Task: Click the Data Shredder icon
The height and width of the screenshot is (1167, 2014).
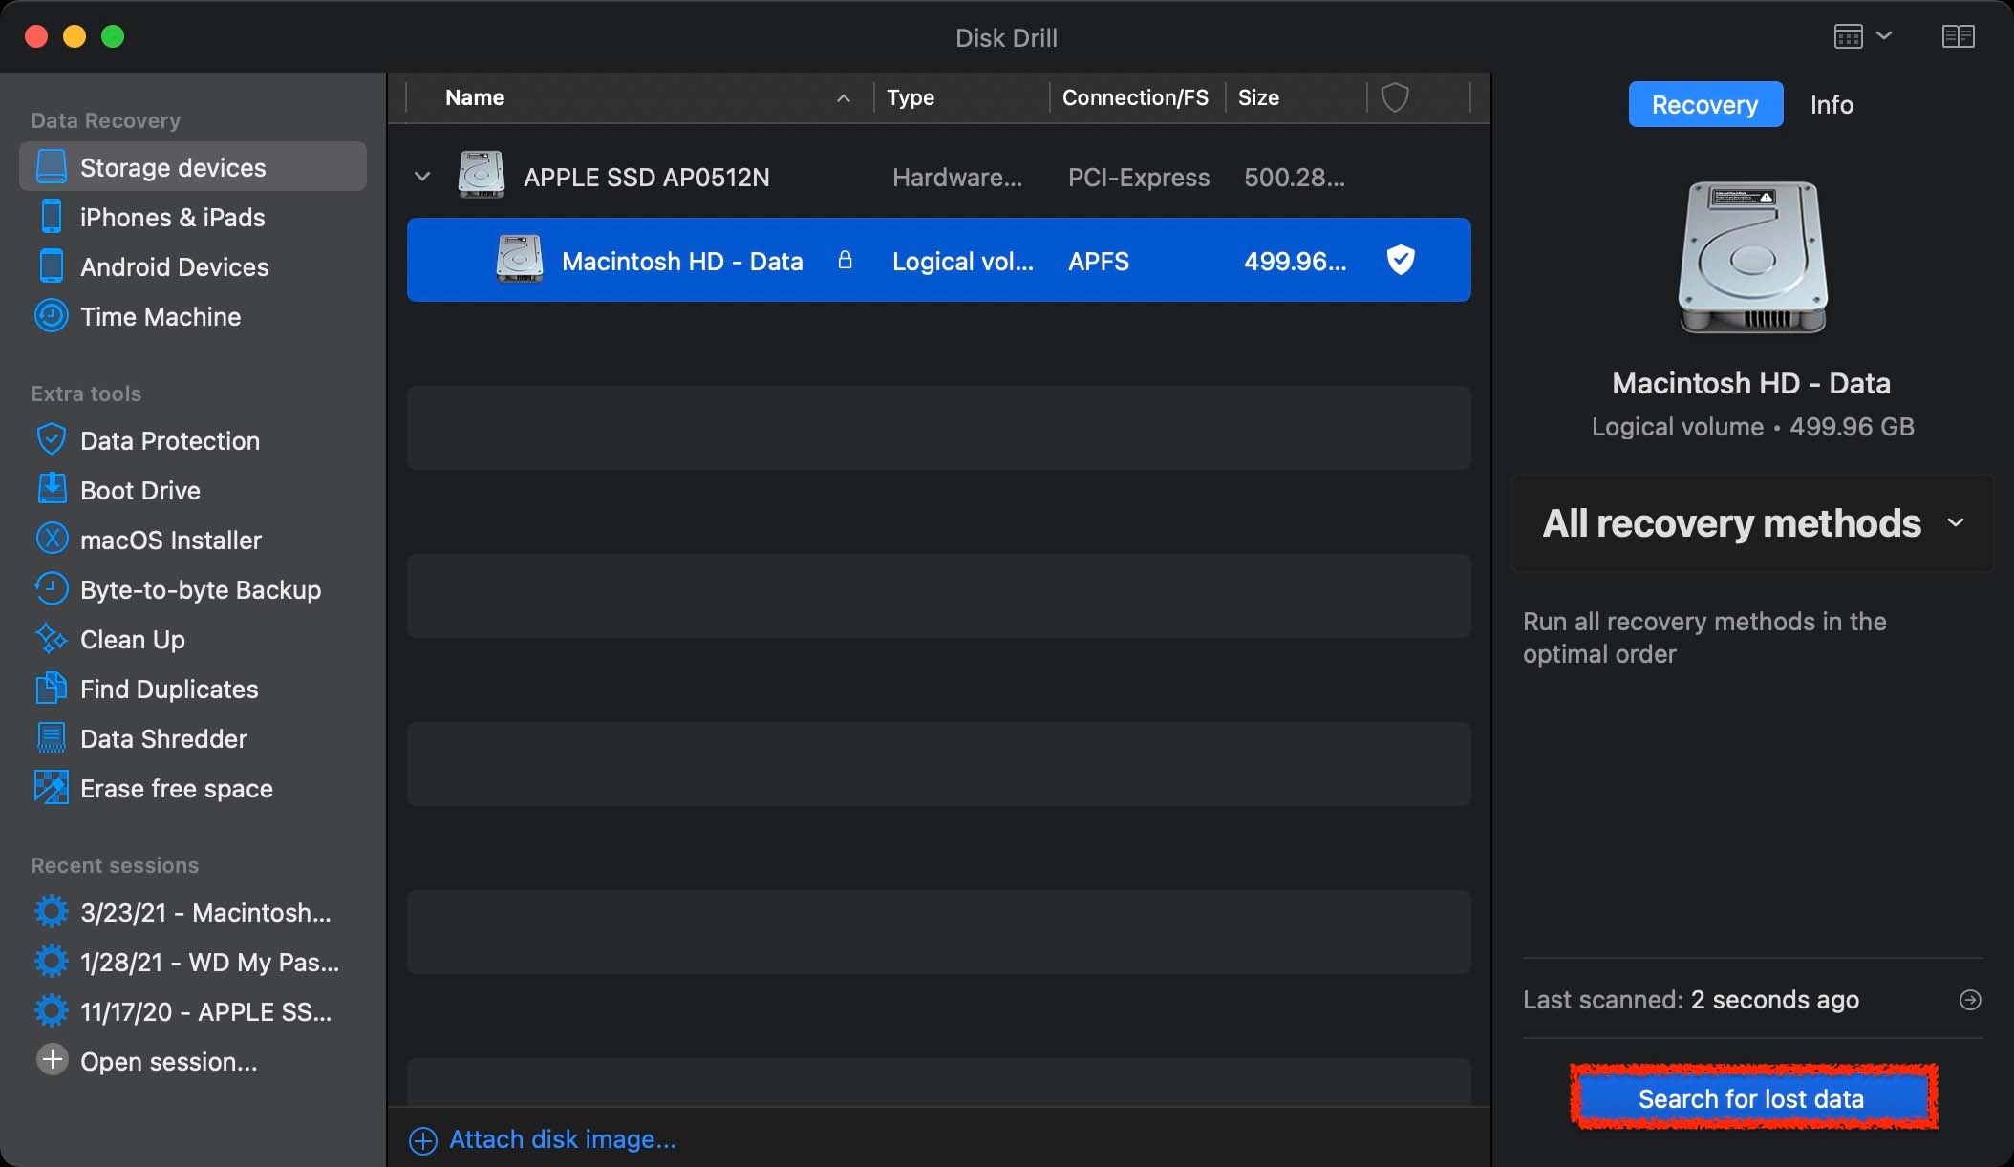Action: [52, 738]
